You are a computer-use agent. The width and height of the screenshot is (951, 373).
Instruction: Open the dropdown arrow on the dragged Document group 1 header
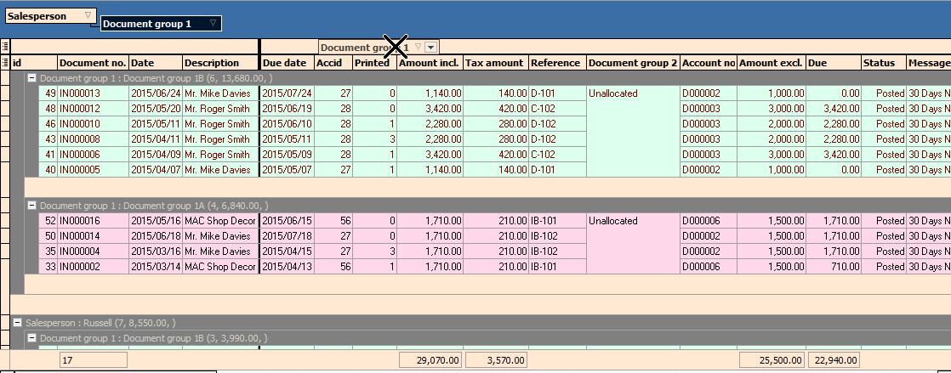click(431, 48)
